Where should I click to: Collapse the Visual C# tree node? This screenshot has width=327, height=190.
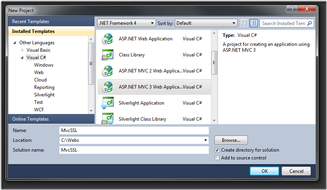[x=22, y=58]
